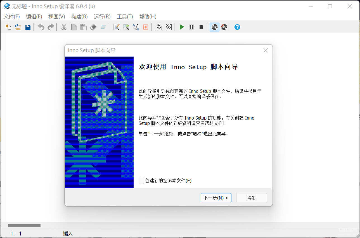Click the Inno Setup app icon in title bar
Screen dimensions: 360x238
(x=7, y=6)
